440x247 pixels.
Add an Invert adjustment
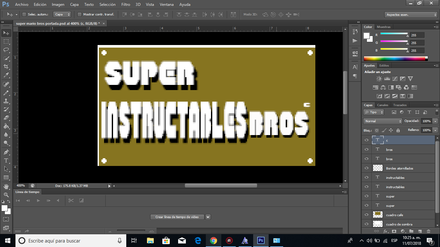[x=379, y=96]
